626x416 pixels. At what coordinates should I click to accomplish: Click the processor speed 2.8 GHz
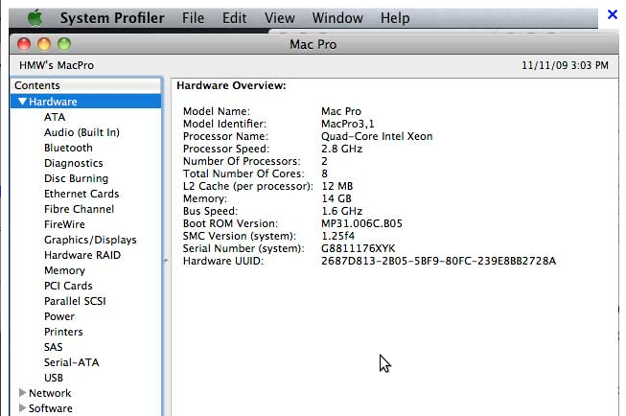click(x=341, y=149)
